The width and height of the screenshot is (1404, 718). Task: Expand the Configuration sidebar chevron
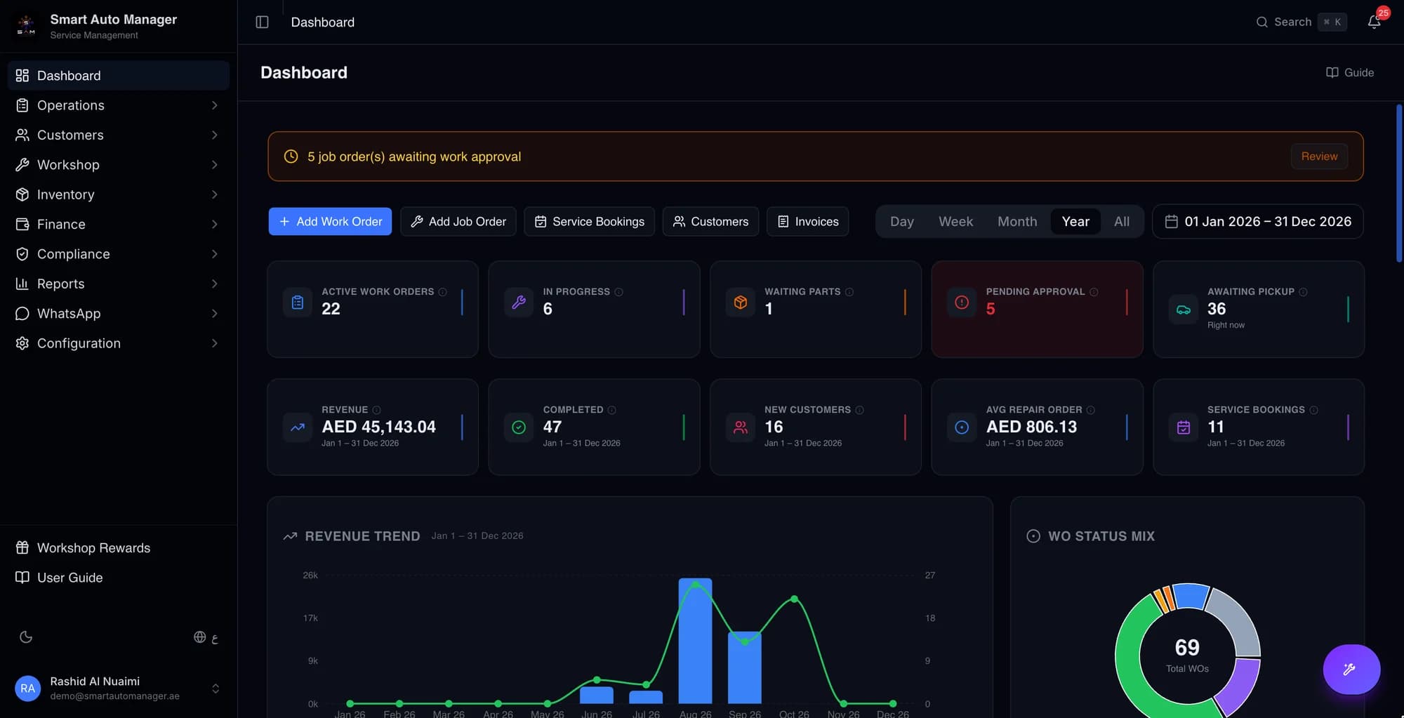tap(214, 343)
